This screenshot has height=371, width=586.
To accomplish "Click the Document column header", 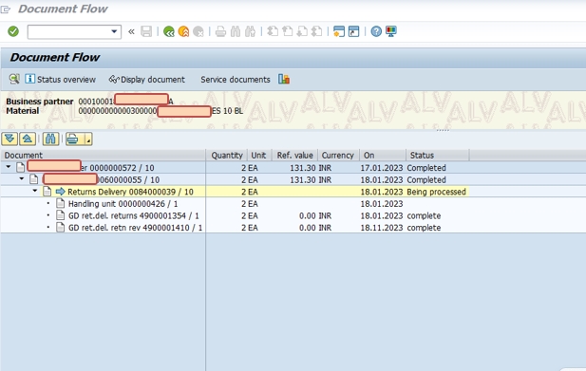I will coord(104,155).
